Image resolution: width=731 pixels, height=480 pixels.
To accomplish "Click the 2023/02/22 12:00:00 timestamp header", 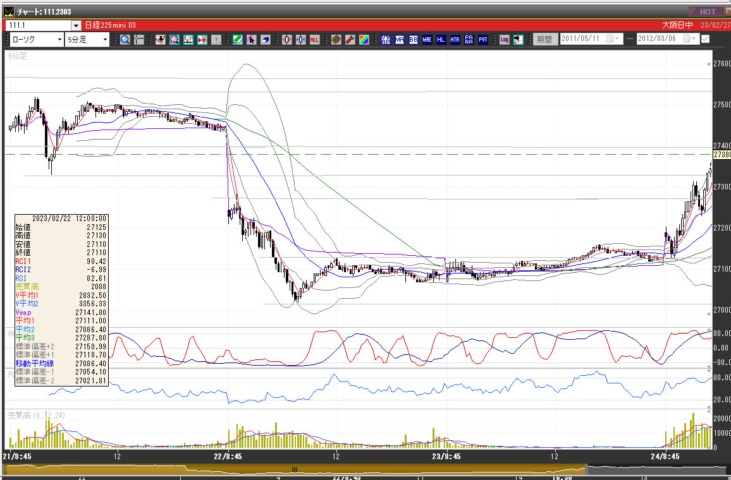I will click(x=69, y=219).
